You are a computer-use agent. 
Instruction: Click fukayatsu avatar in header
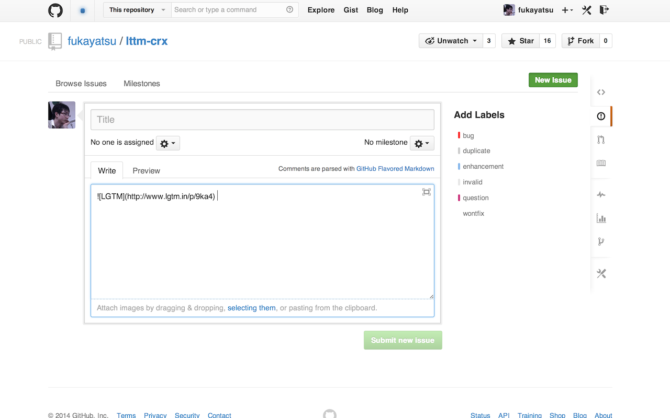pyautogui.click(x=509, y=10)
